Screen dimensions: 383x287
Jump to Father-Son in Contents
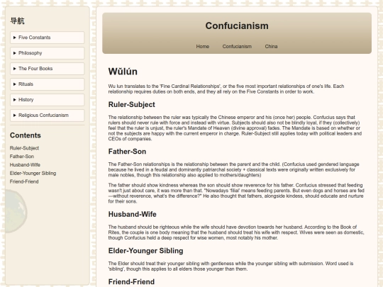22,157
